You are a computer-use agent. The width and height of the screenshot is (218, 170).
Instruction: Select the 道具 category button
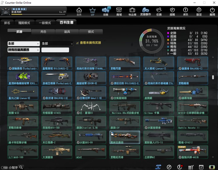[x=67, y=32]
